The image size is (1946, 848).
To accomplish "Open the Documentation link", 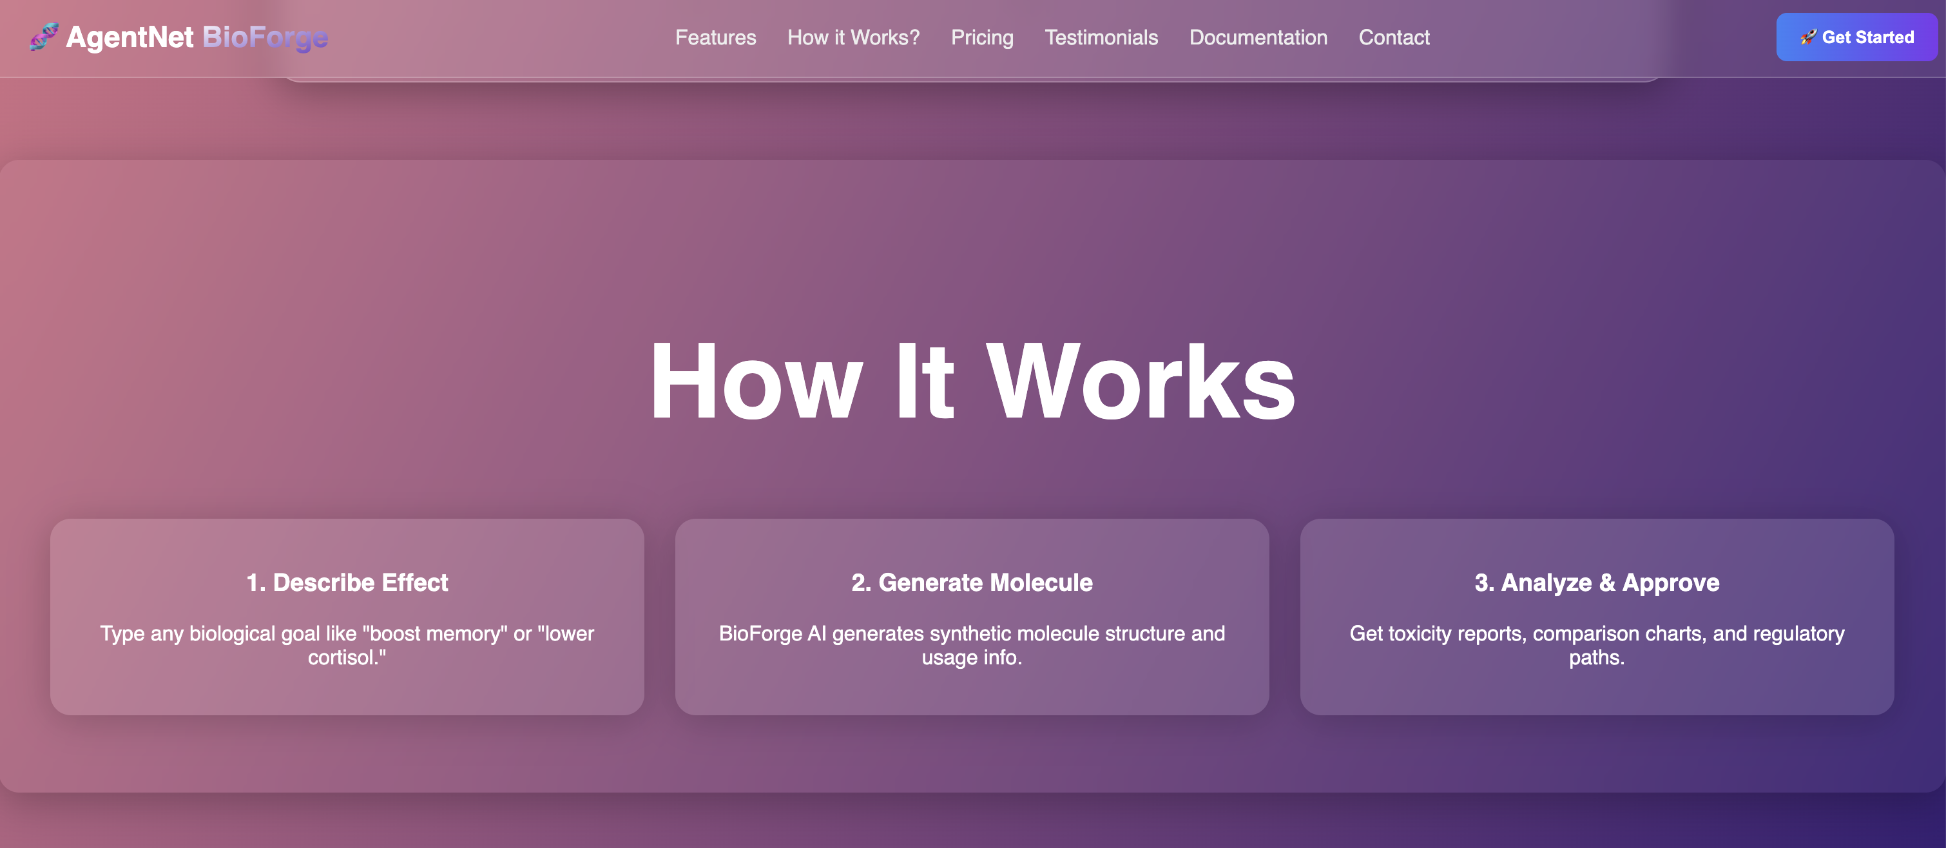I will [1258, 37].
